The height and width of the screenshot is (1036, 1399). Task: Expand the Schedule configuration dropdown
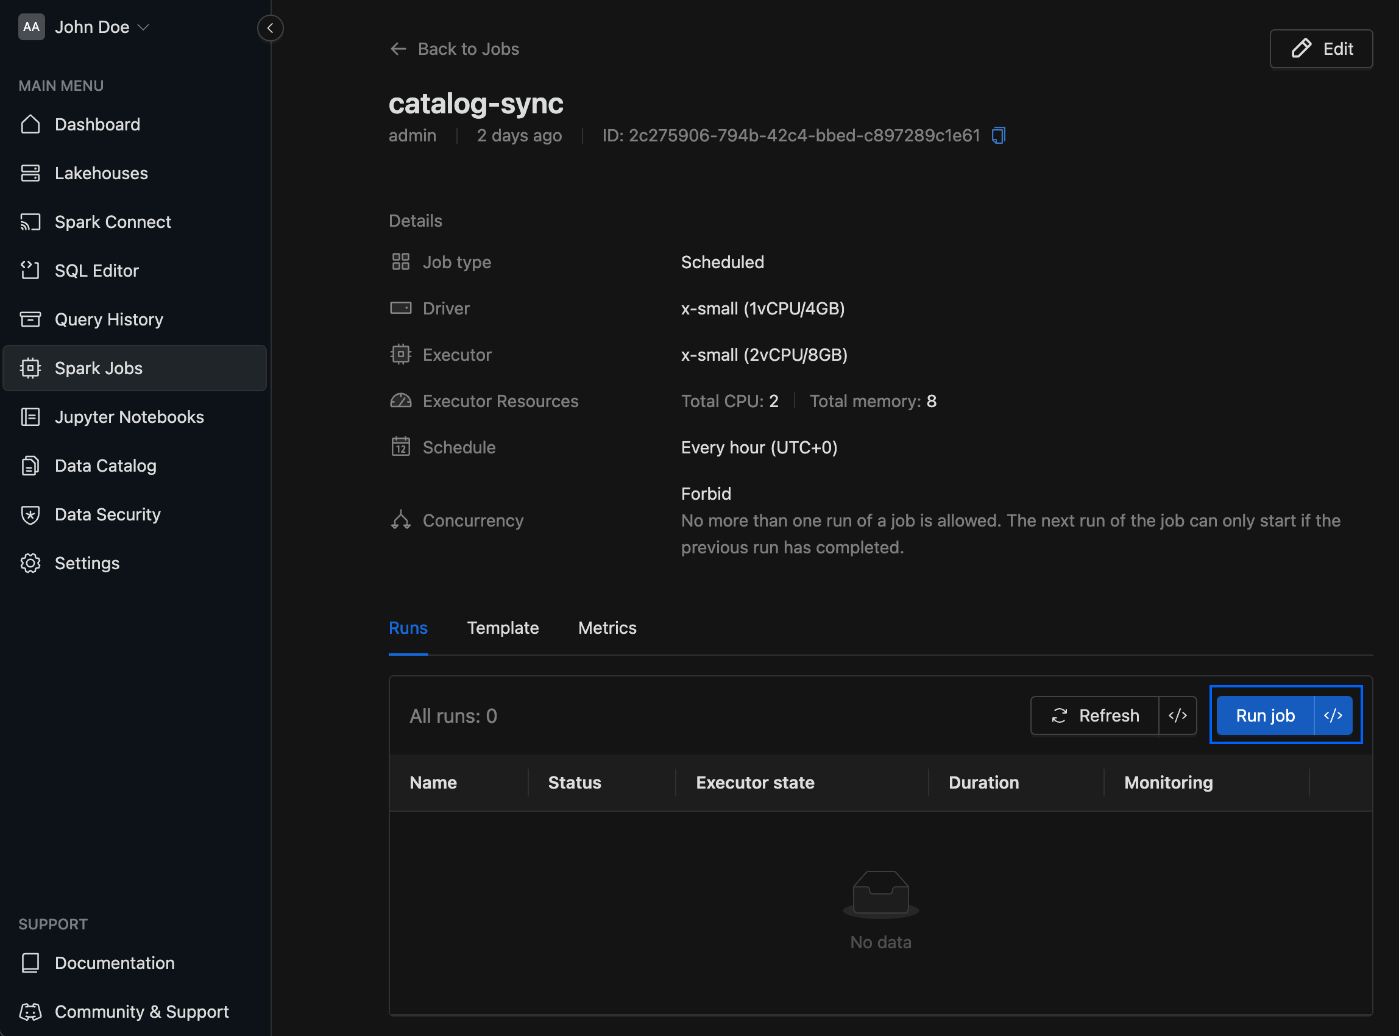click(758, 446)
